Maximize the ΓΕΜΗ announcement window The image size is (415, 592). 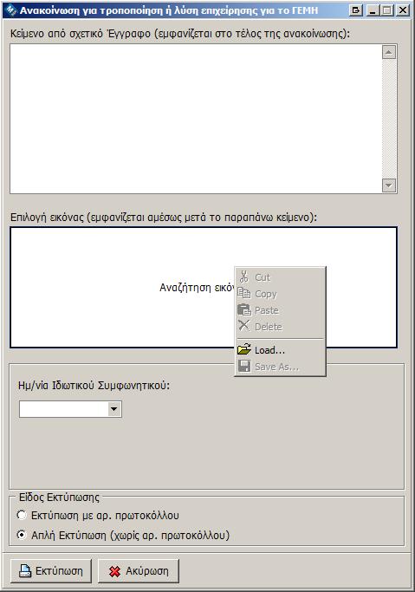387,10
